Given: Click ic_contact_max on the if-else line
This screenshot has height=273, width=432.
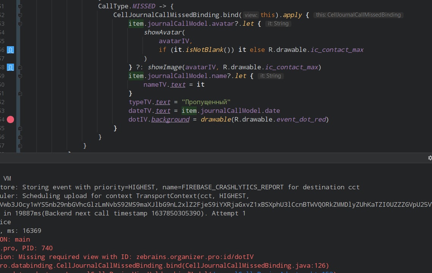Looking at the screenshot, I should tap(337, 50).
